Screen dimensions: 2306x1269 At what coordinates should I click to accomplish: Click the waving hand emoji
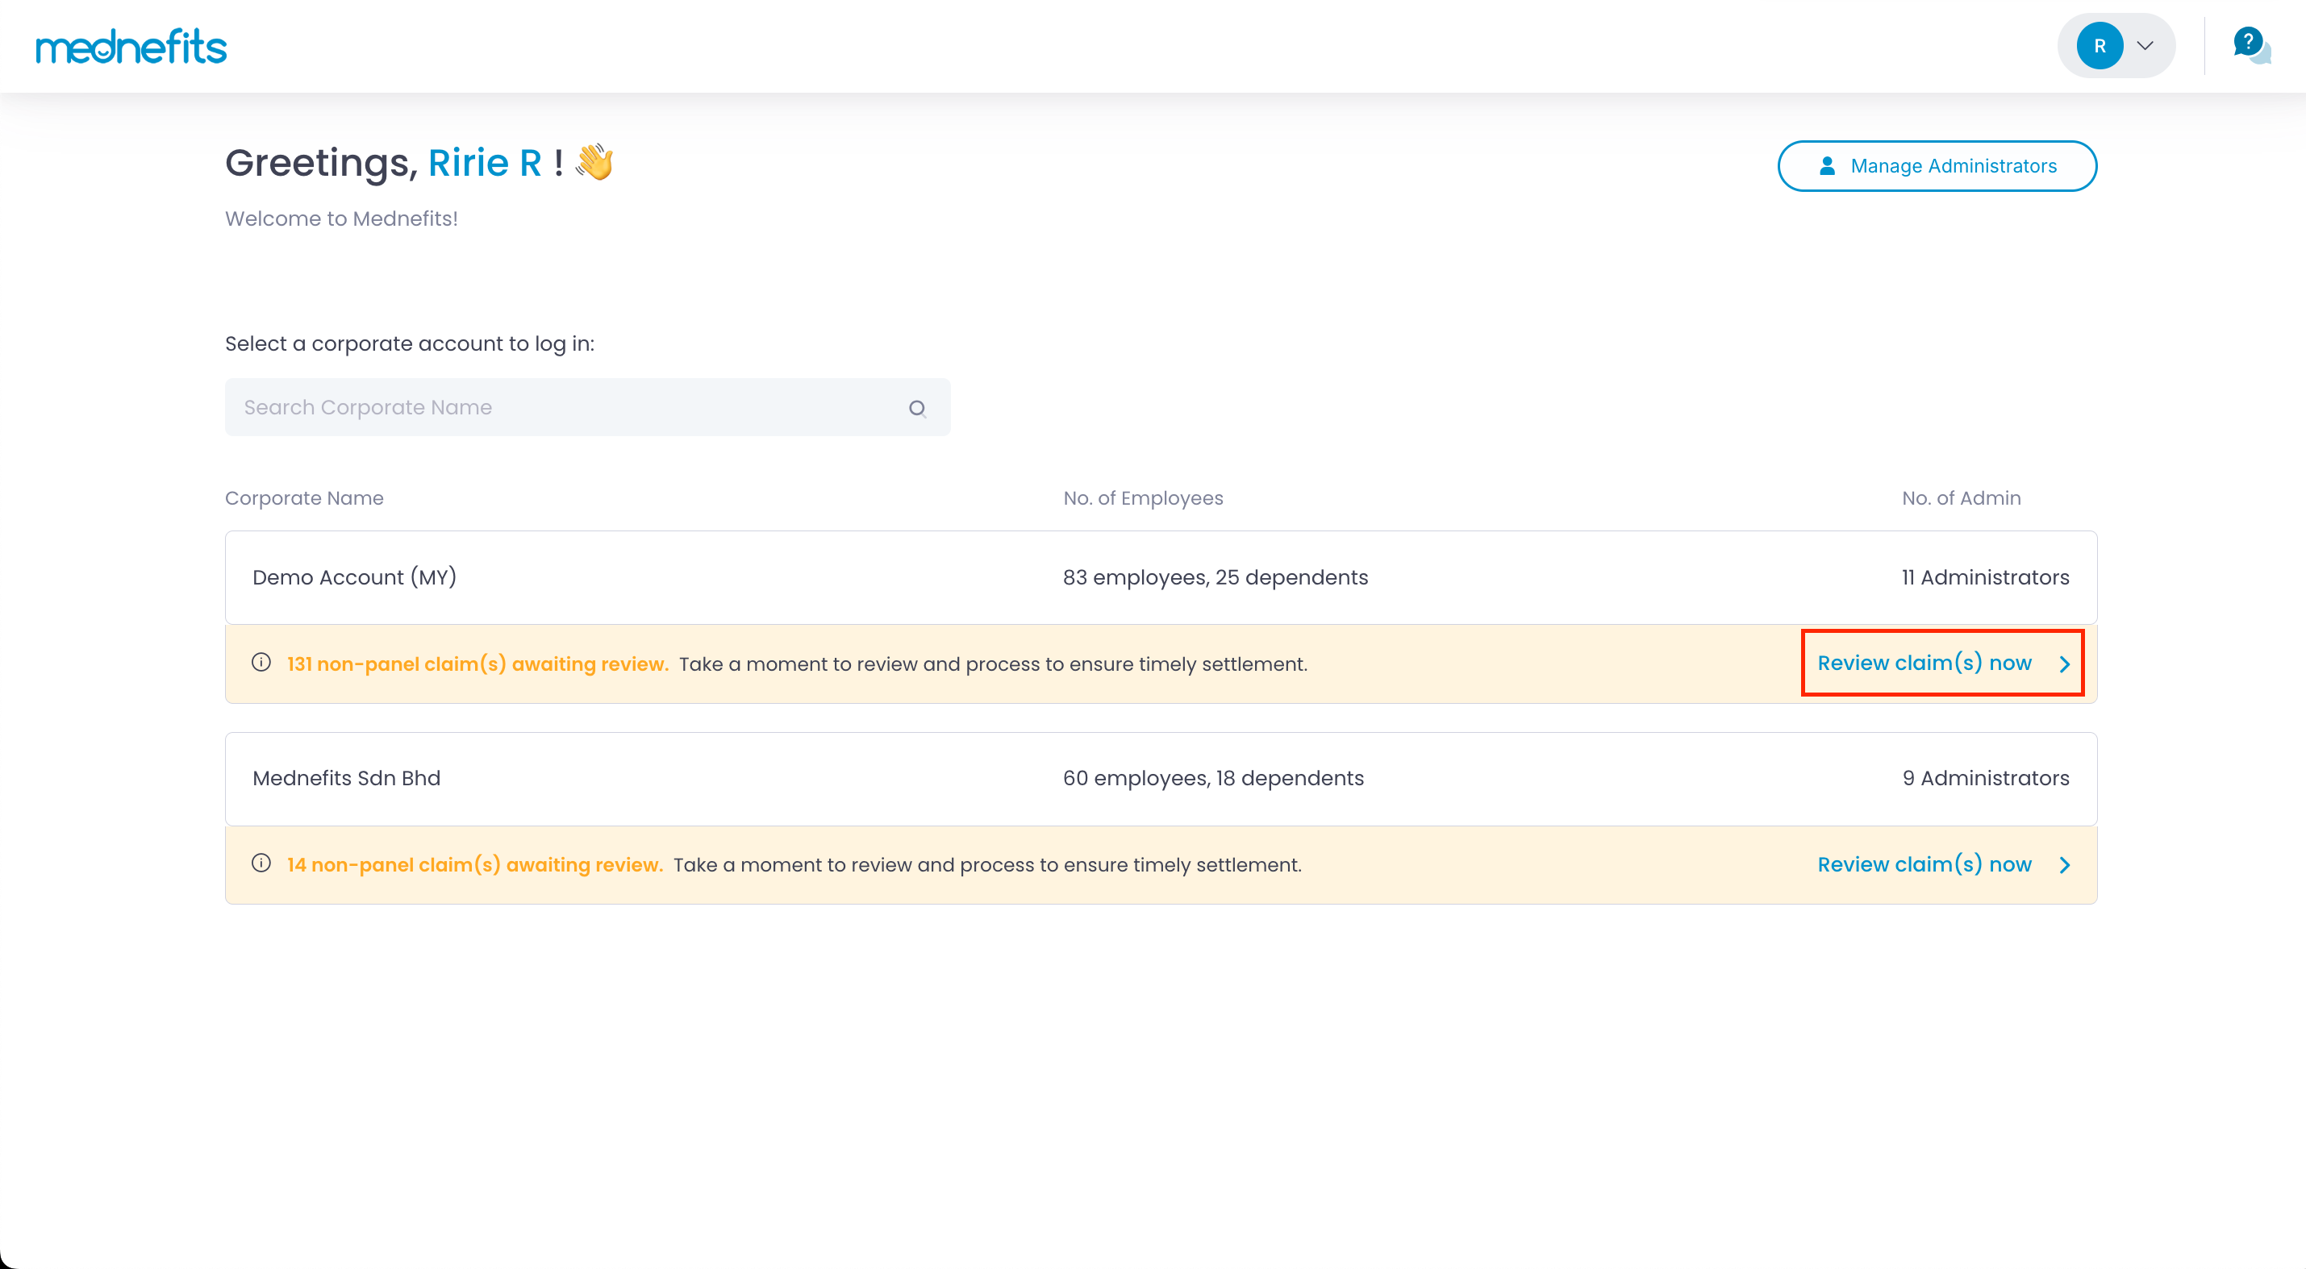(594, 163)
